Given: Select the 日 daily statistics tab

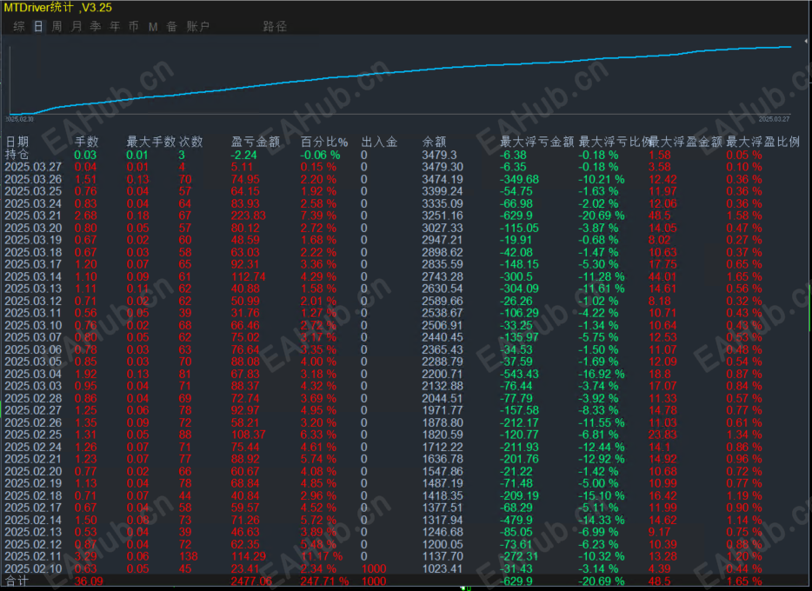Looking at the screenshot, I should point(38,26).
